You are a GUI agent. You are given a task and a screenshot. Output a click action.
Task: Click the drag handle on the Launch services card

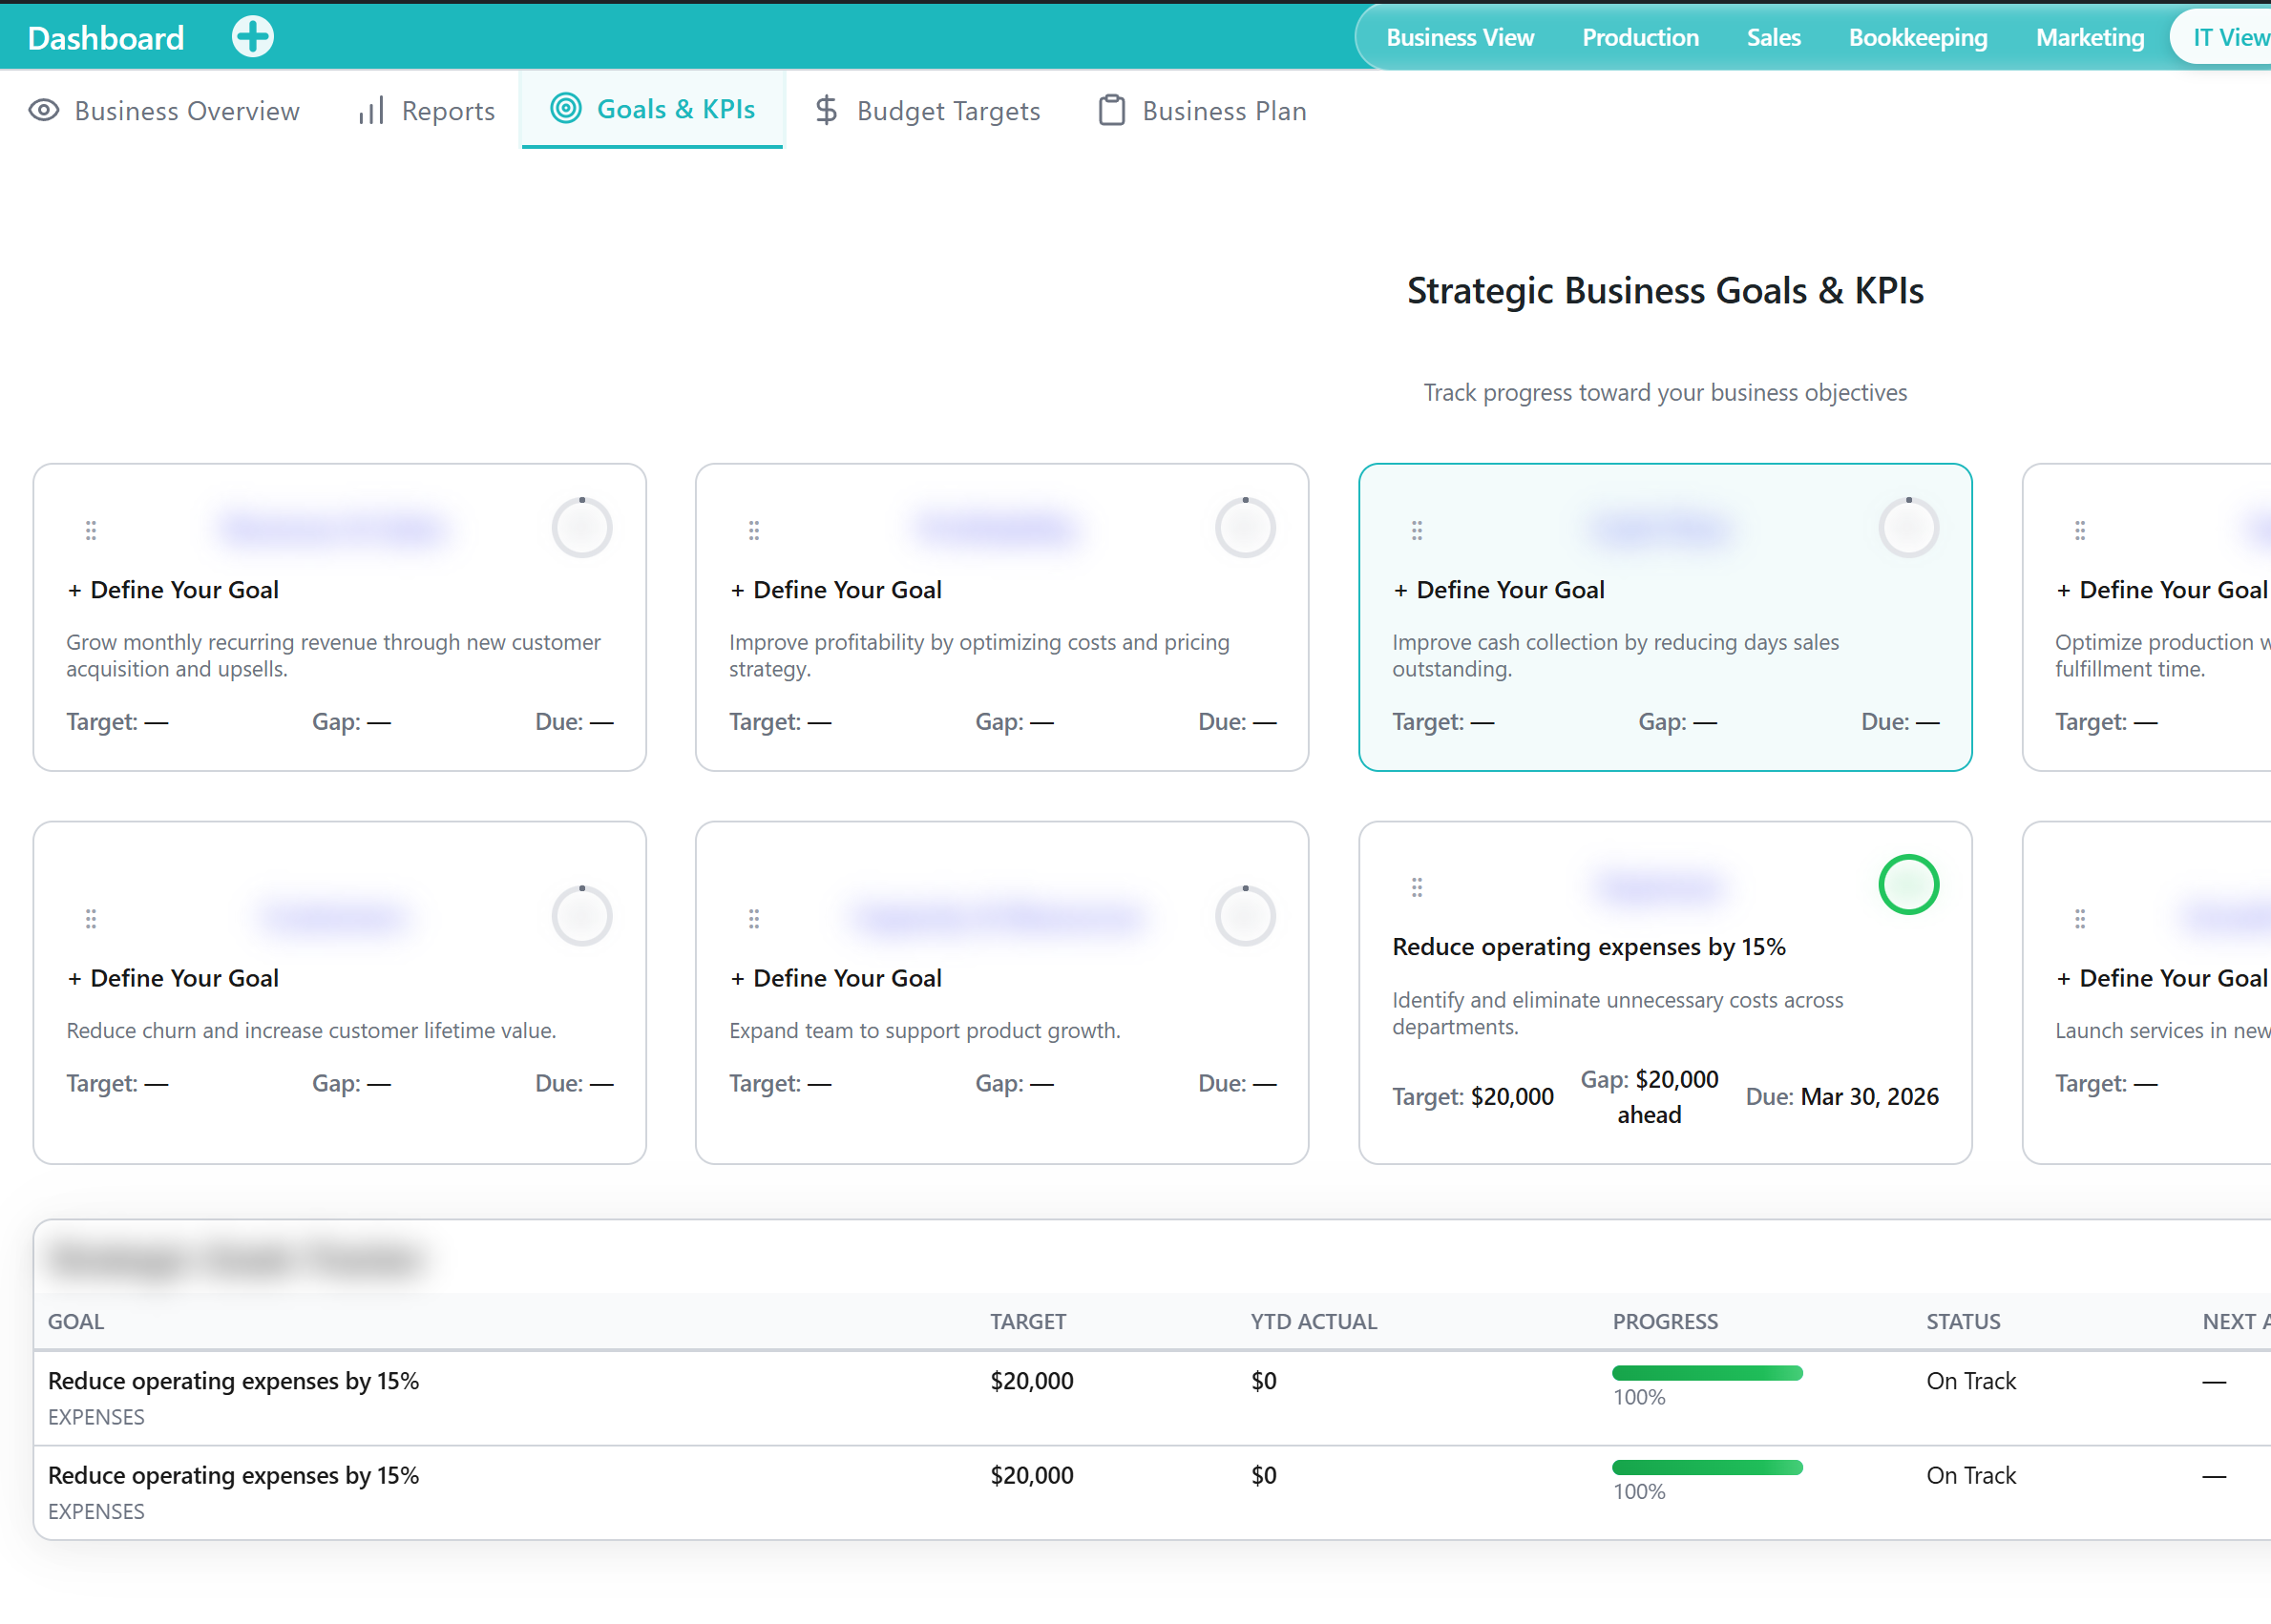point(2080,918)
